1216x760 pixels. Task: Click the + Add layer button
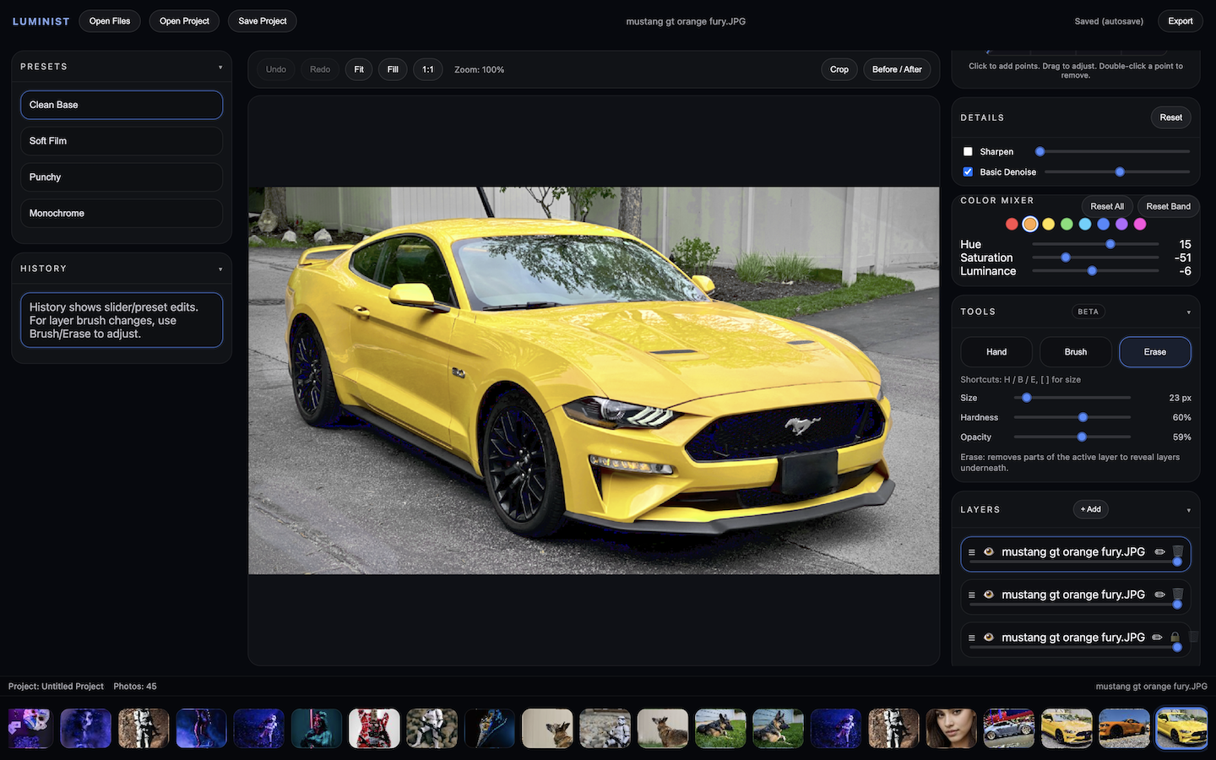tap(1090, 509)
